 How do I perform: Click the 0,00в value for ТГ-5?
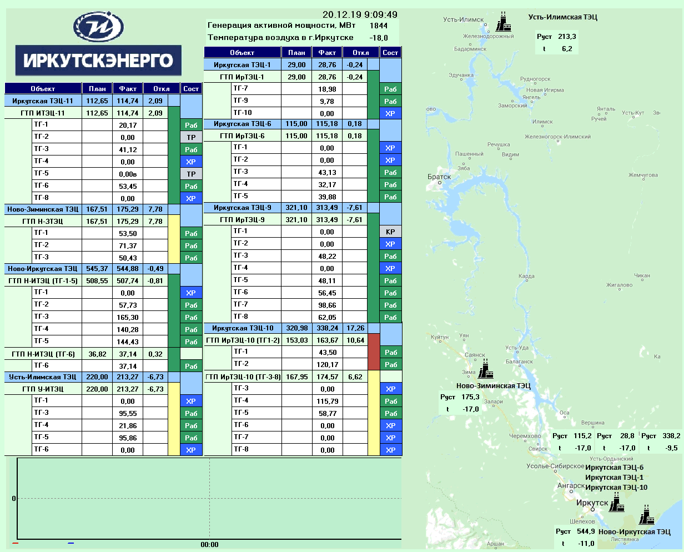point(128,174)
